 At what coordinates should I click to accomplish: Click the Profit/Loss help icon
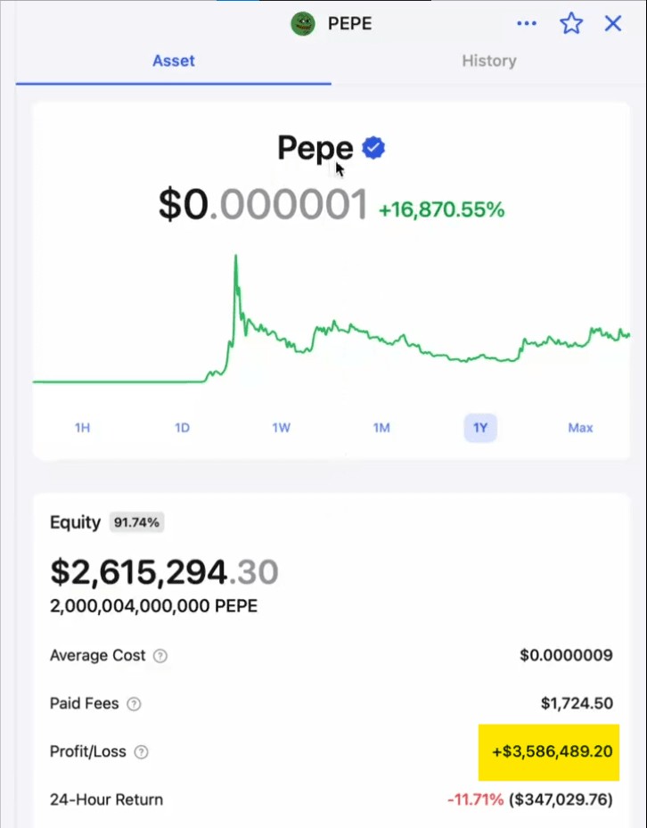point(141,752)
